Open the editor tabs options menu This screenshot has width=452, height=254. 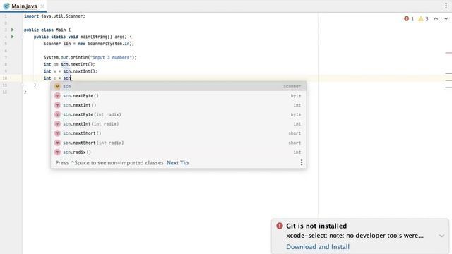pyautogui.click(x=446, y=6)
